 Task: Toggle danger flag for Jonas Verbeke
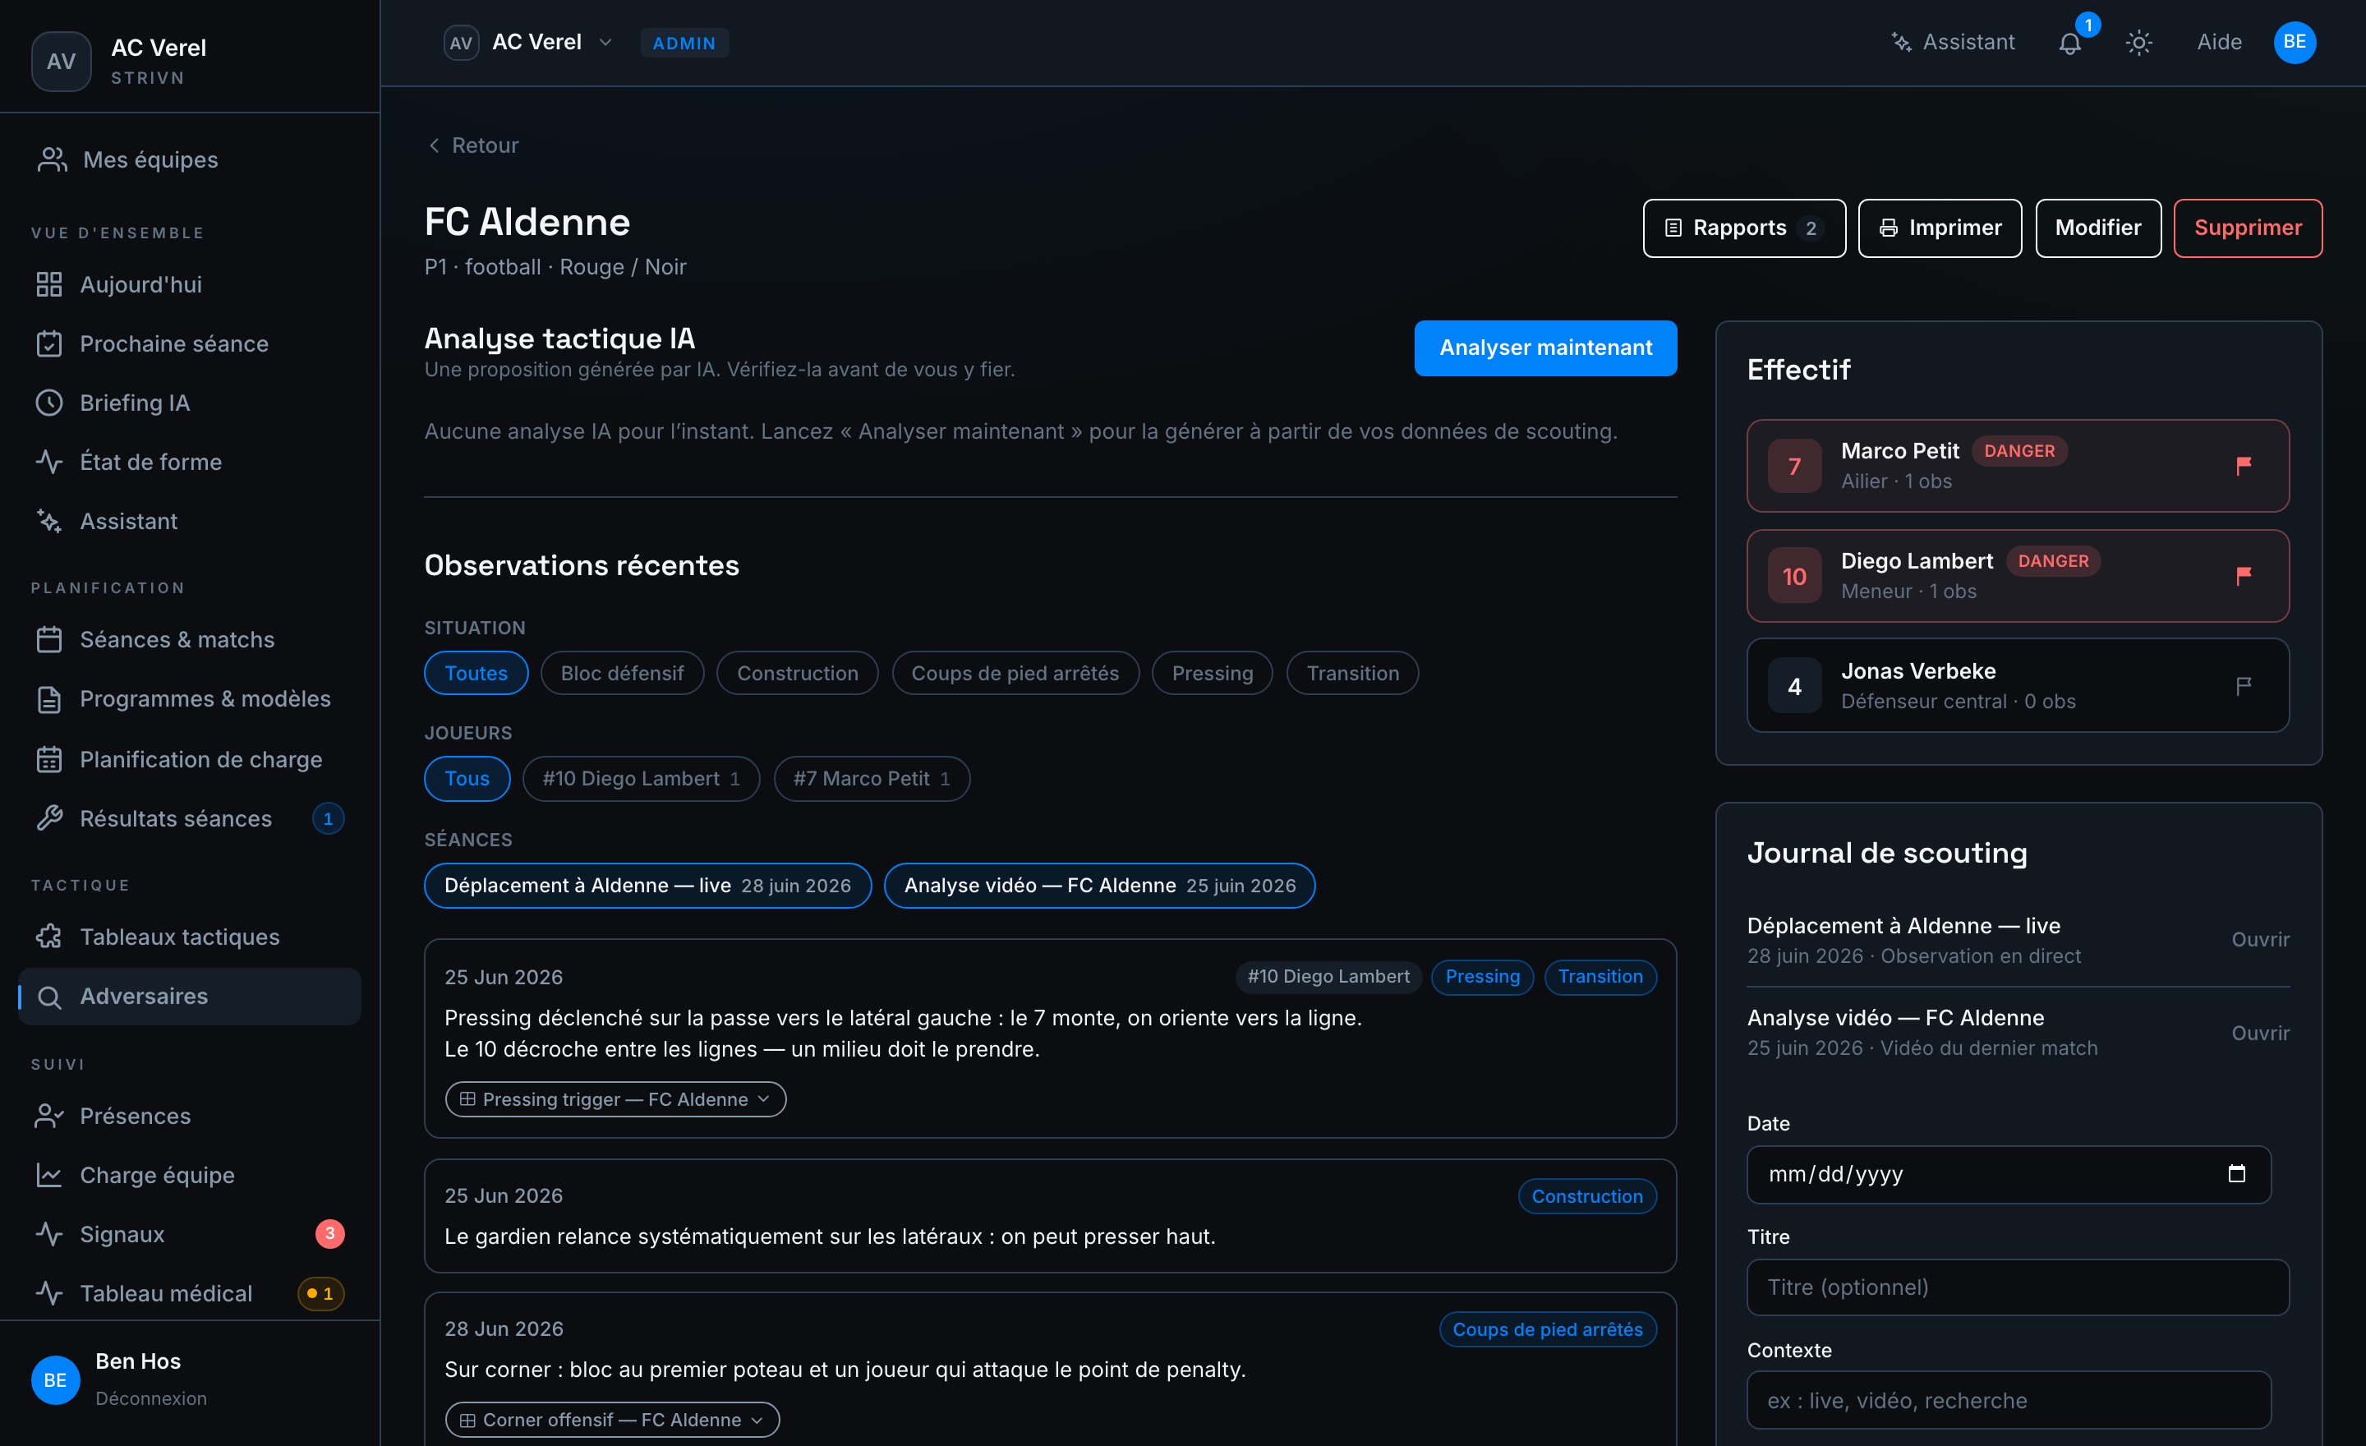[2243, 687]
